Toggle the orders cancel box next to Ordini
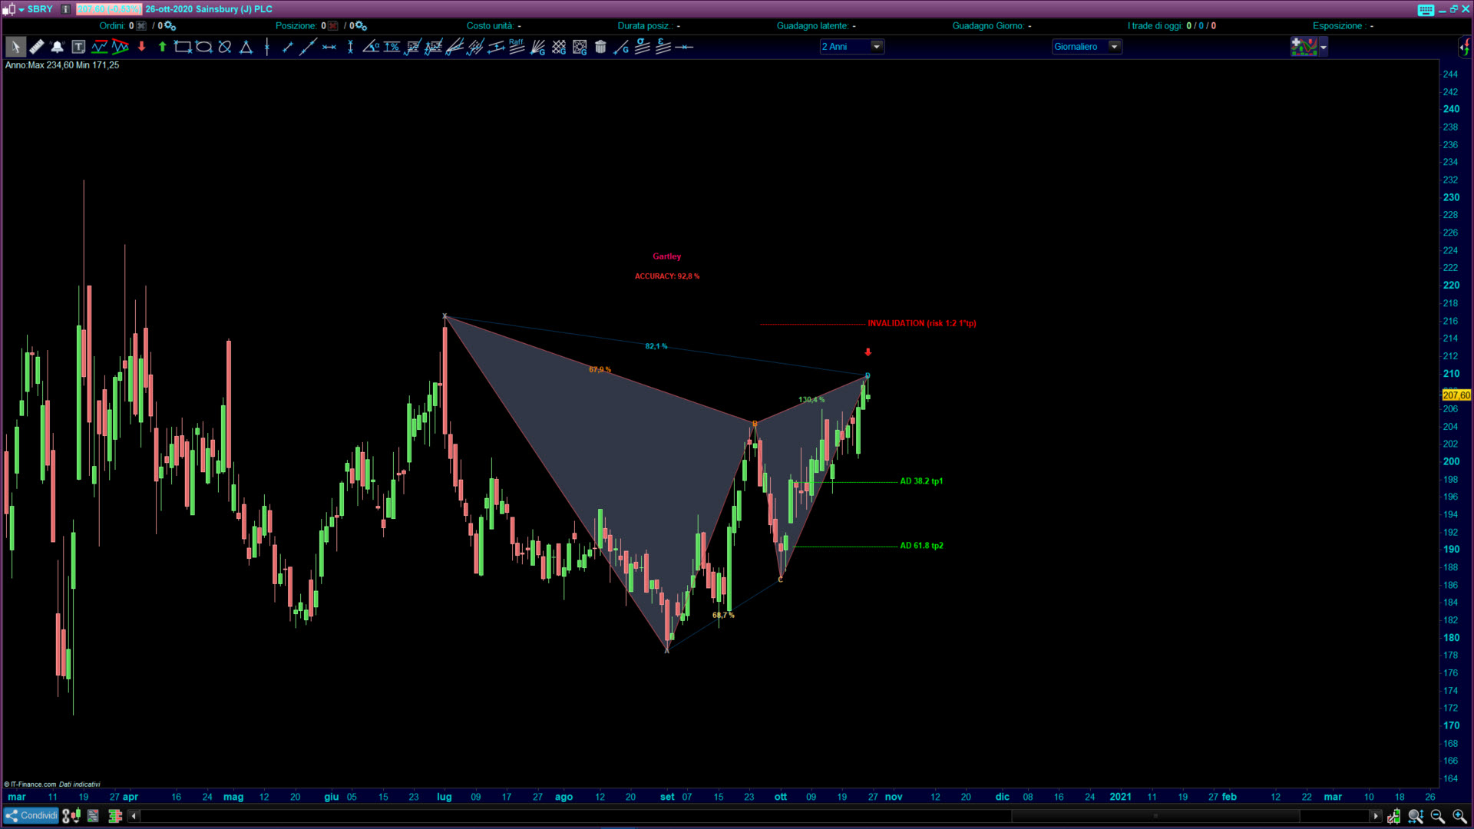1474x829 pixels. (141, 26)
